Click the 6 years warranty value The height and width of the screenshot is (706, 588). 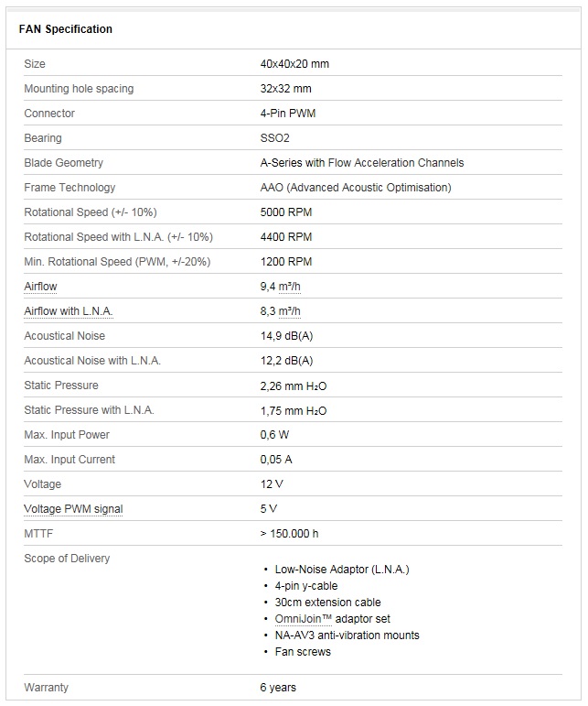click(278, 688)
